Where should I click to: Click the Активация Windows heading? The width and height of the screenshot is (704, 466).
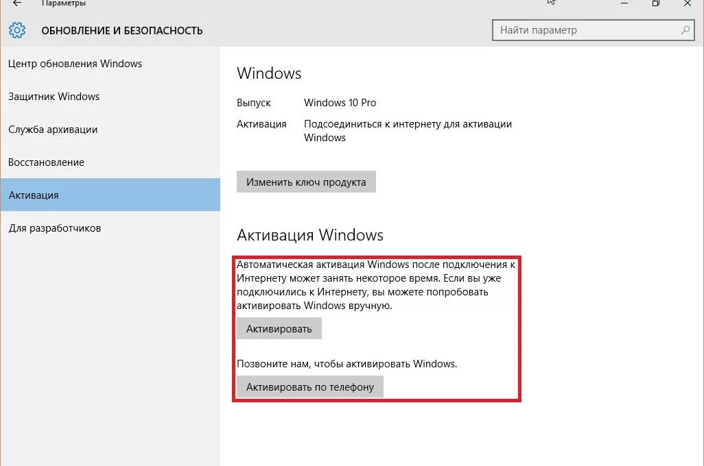[309, 235]
